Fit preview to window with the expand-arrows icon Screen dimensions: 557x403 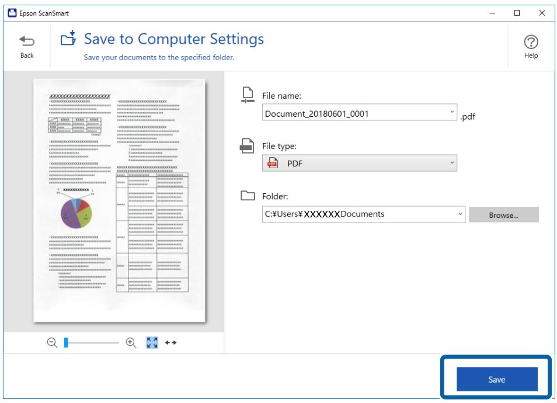pyautogui.click(x=152, y=343)
